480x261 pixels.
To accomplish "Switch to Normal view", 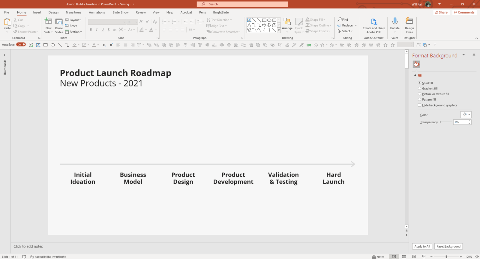I will click(x=394, y=257).
